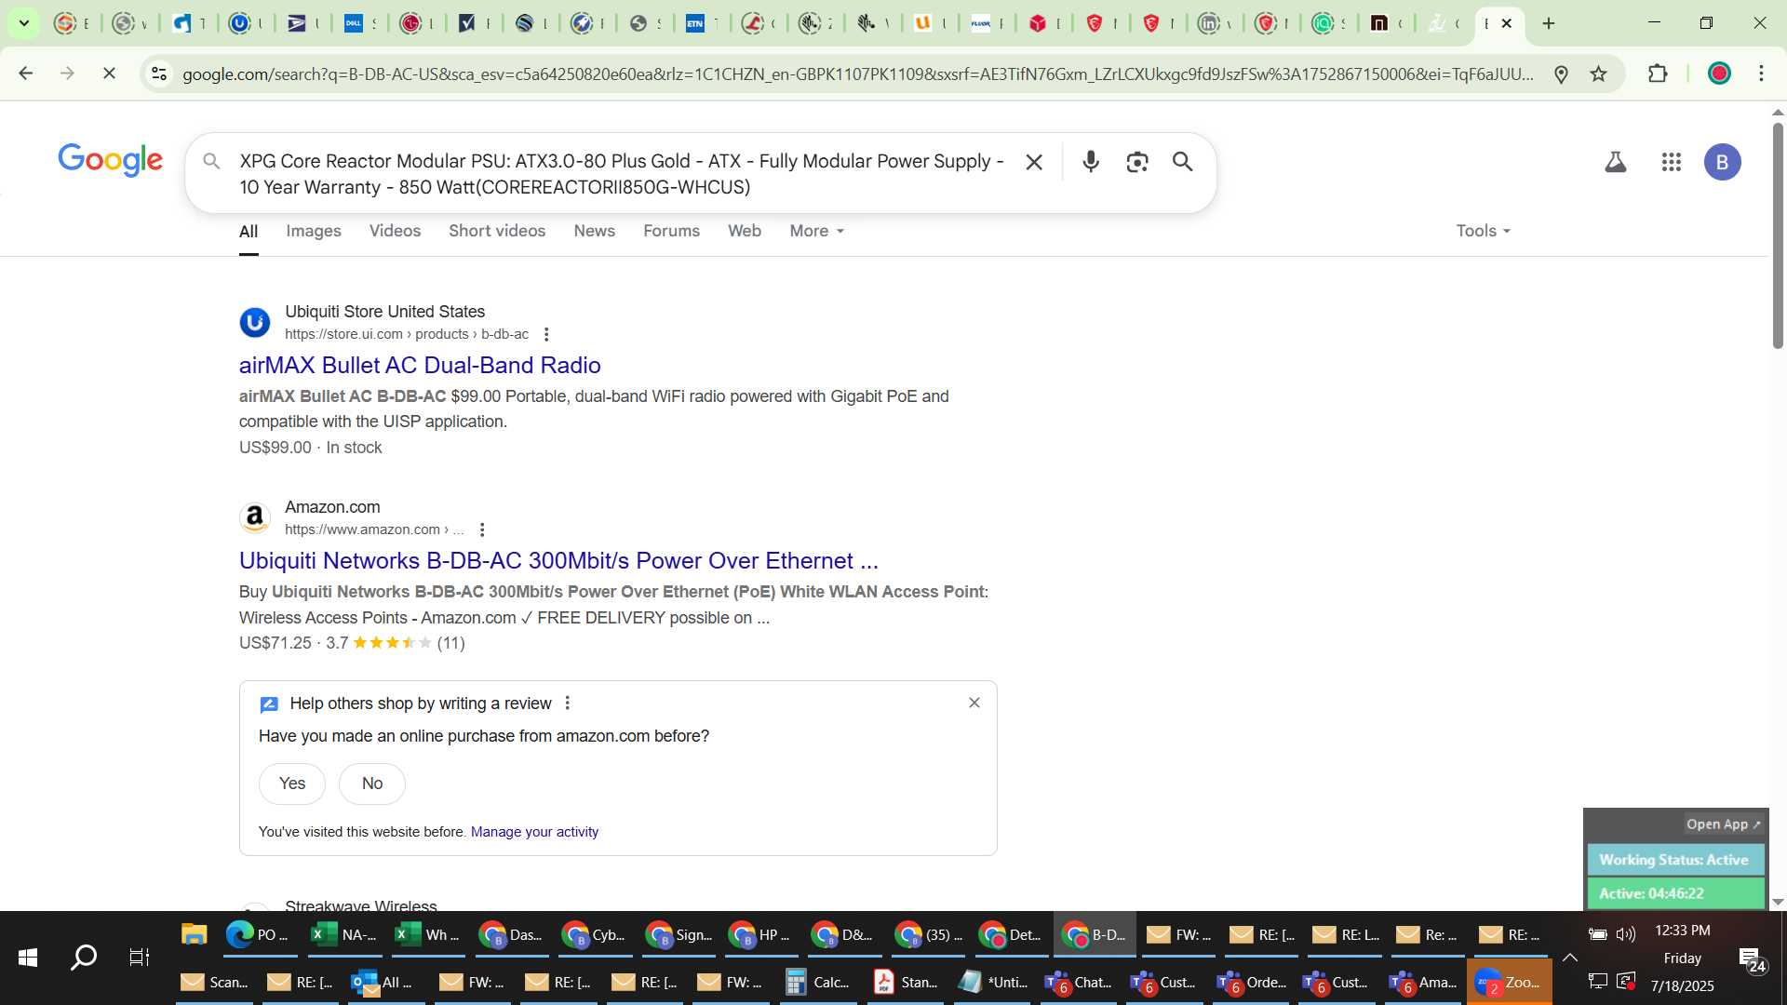Click the US$99.00 · In stock price text
Viewport: 1787px width, 1005px height.
point(310,448)
